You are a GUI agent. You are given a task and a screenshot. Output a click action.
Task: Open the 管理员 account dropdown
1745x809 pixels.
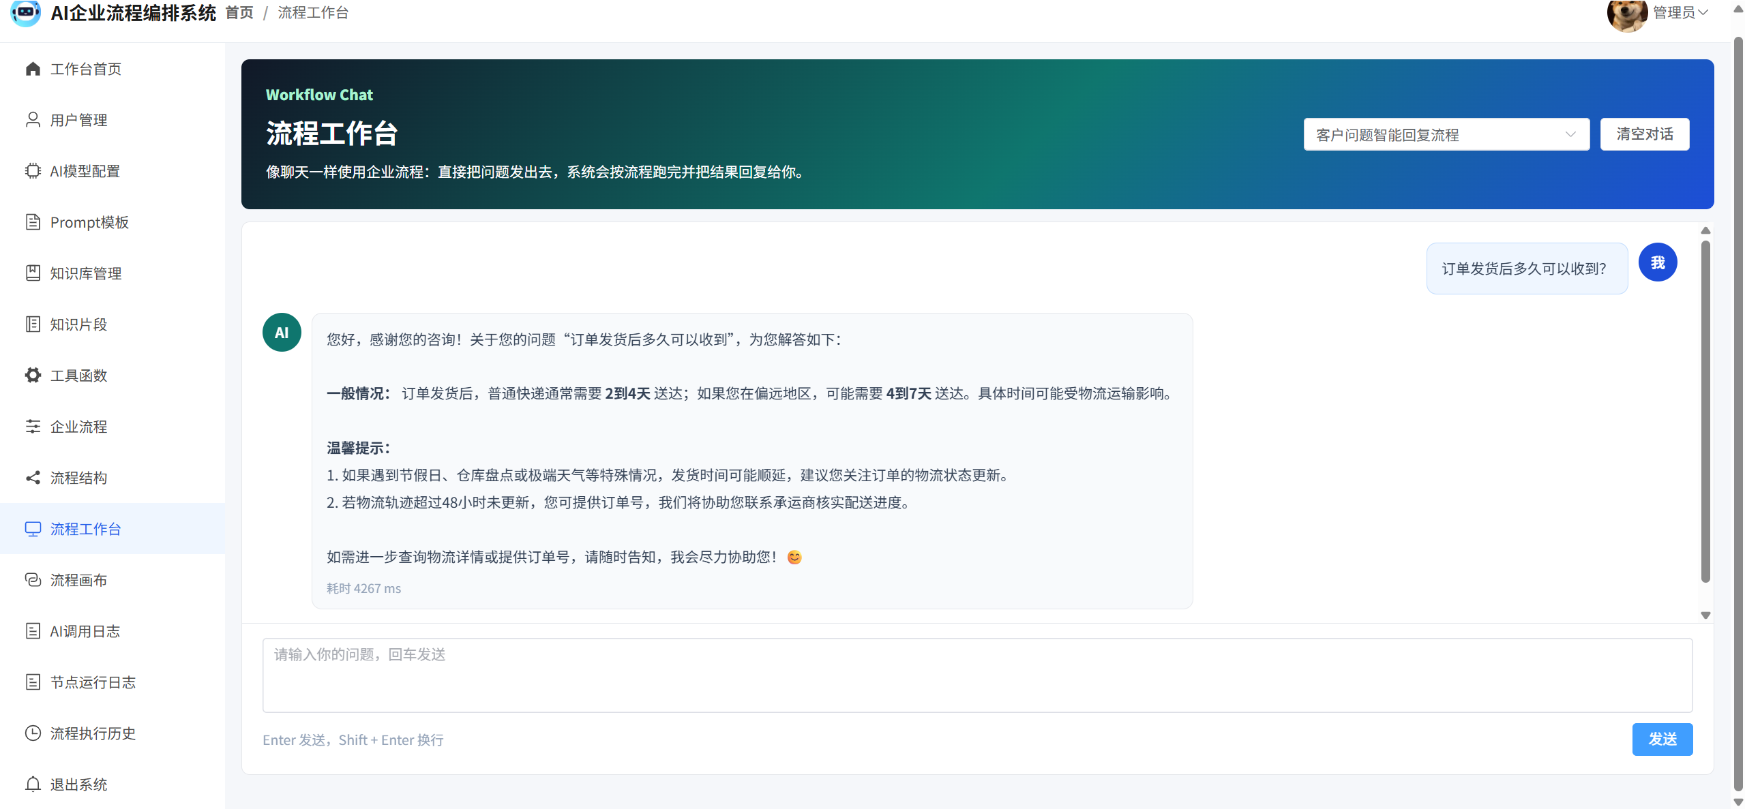coord(1680,12)
